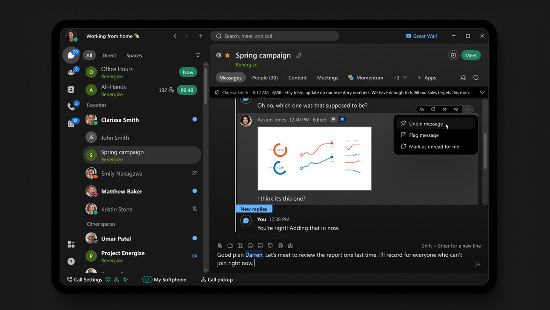
Task: Forward the message using right arrow icon
Action: coord(456,109)
